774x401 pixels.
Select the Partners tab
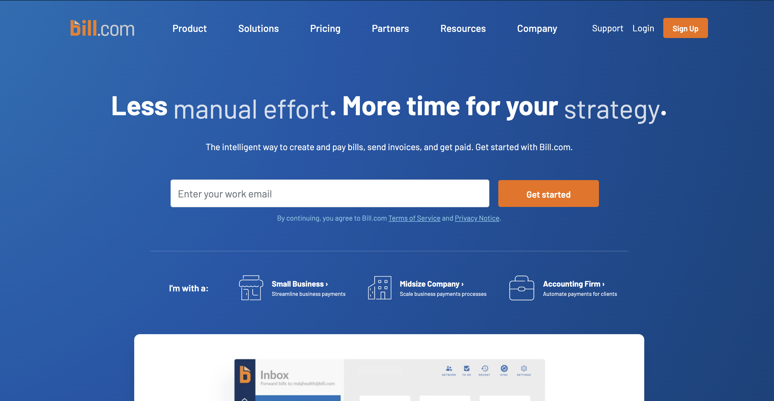391,28
